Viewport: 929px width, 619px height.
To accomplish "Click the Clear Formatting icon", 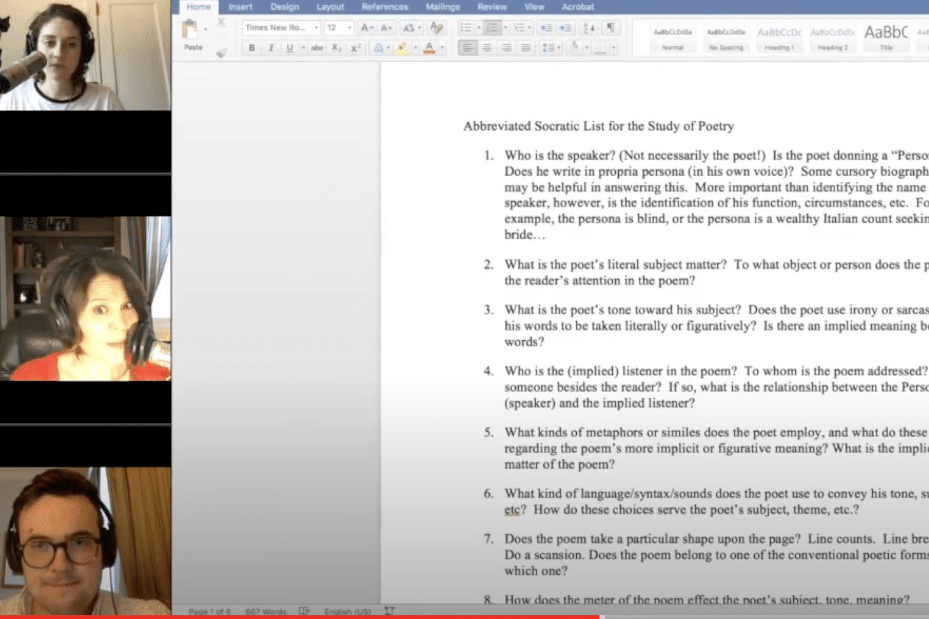I will [436, 28].
